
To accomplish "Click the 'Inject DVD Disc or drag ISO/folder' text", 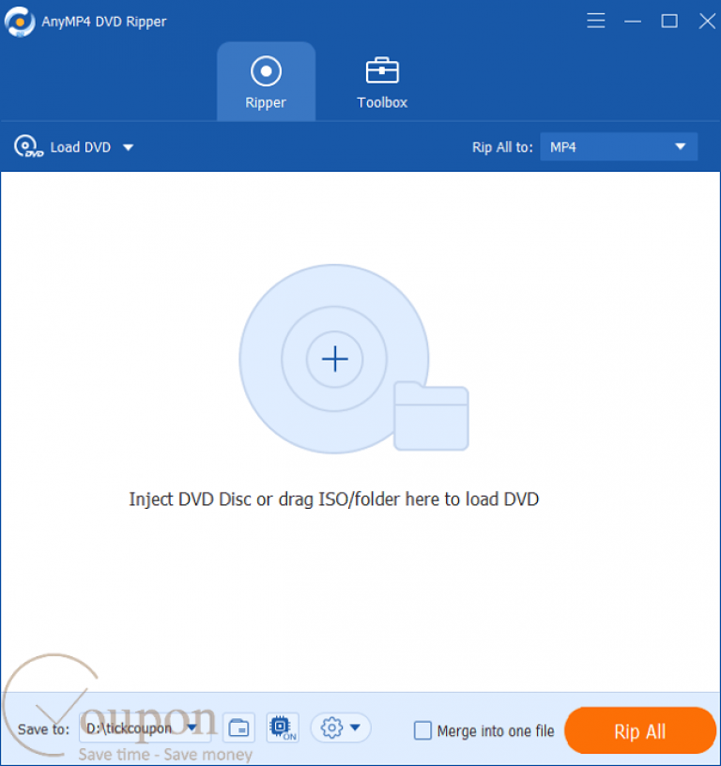I will tap(333, 499).
